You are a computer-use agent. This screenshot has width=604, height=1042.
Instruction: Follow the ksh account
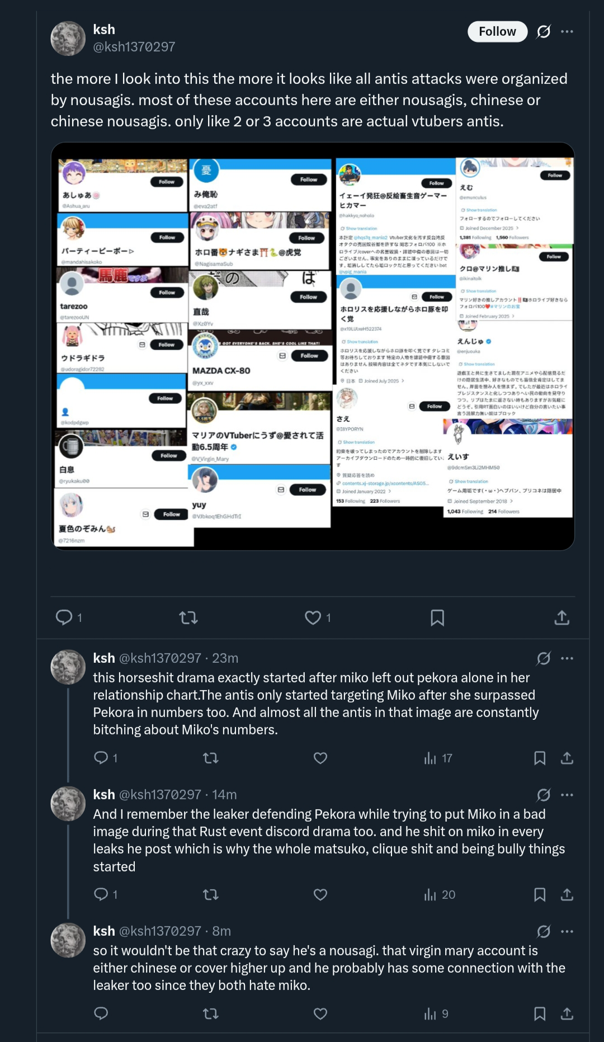[x=497, y=31]
